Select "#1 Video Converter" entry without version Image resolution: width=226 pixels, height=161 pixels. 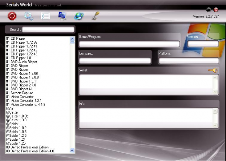[20, 97]
